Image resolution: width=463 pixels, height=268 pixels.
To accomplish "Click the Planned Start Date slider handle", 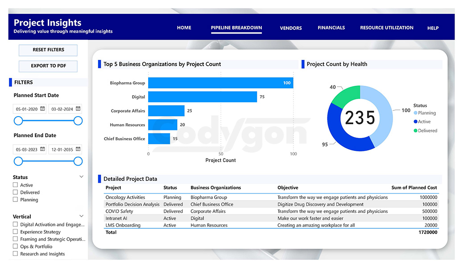I will [x=18, y=121].
